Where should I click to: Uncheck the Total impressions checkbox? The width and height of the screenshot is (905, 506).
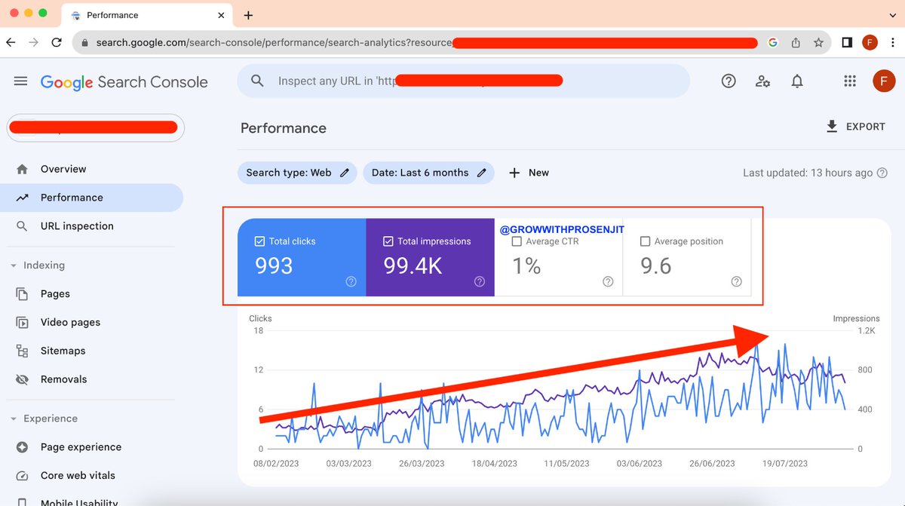coord(388,241)
